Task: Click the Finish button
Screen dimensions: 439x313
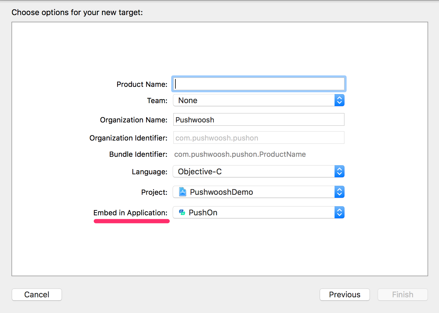Action: pyautogui.click(x=402, y=295)
